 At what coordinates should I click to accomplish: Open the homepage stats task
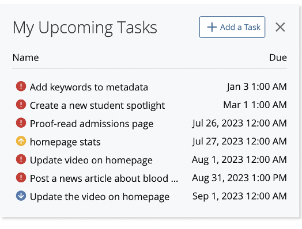point(65,142)
